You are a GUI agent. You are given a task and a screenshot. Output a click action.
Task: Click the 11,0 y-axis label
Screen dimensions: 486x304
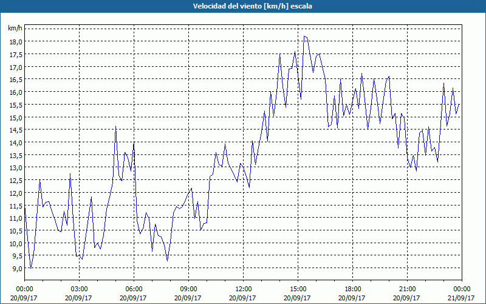pos(15,218)
